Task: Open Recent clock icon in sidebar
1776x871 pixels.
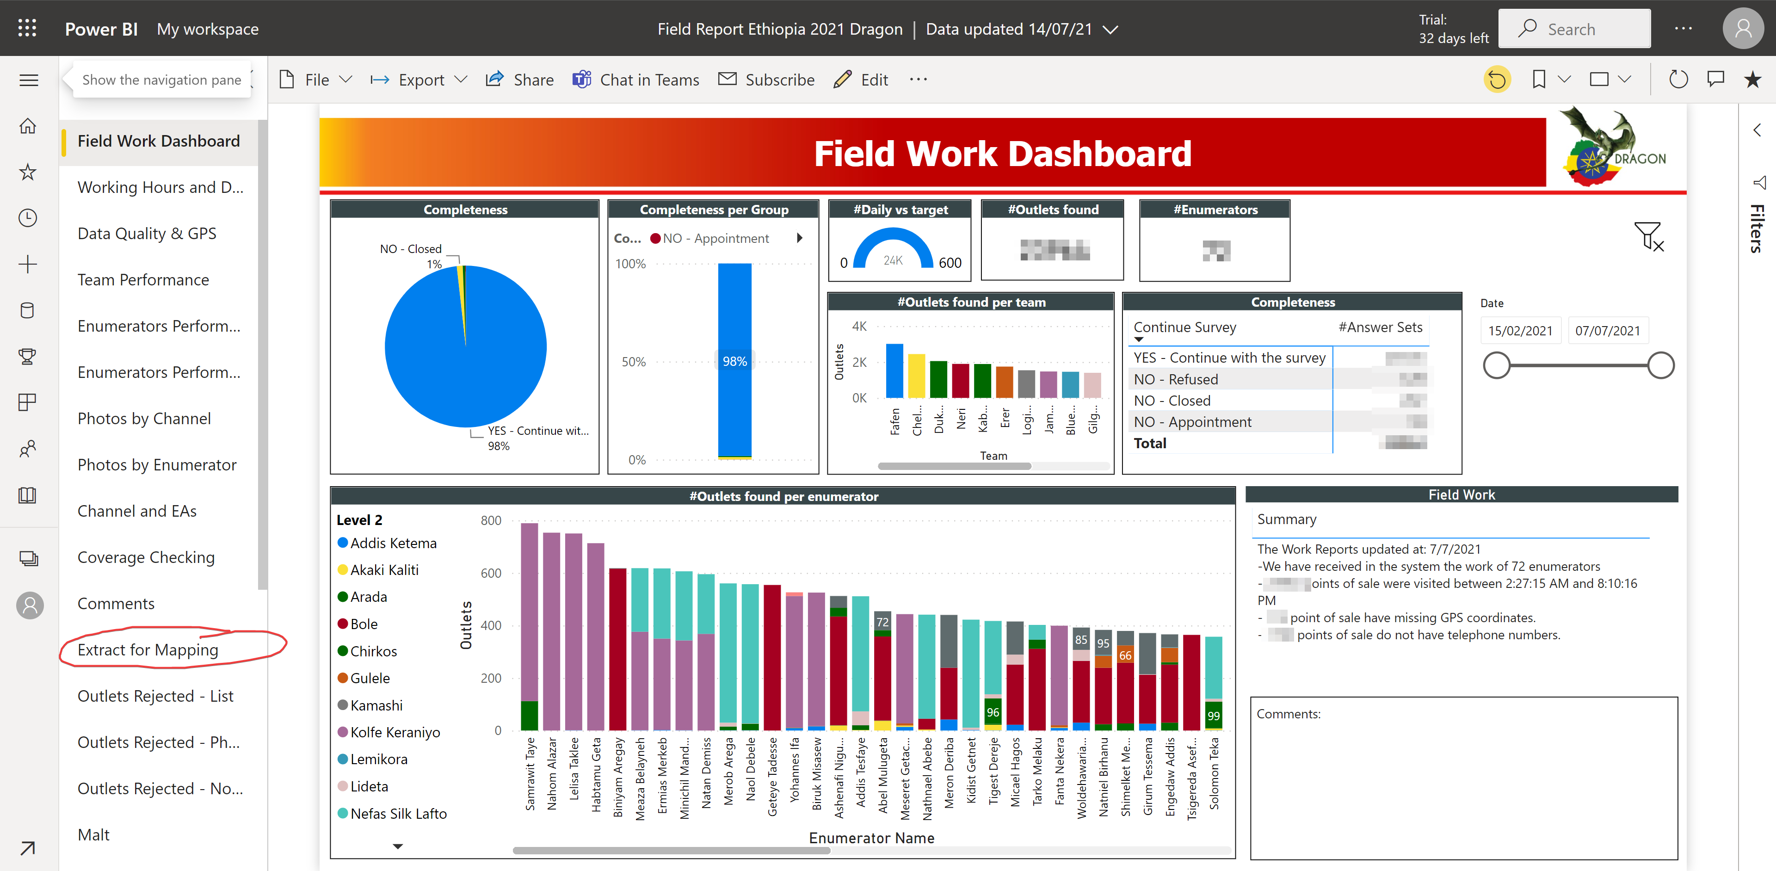Action: click(x=28, y=218)
